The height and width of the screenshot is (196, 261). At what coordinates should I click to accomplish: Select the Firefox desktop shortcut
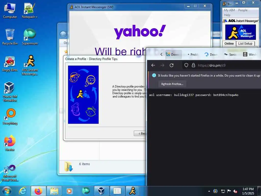[10, 143]
